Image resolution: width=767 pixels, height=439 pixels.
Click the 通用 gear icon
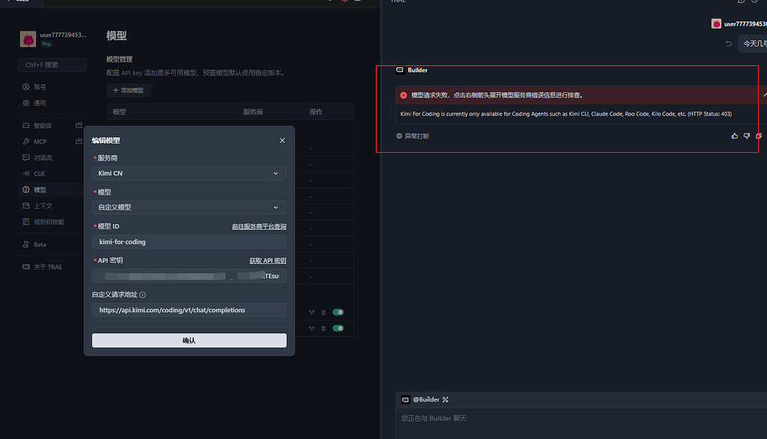(26, 103)
